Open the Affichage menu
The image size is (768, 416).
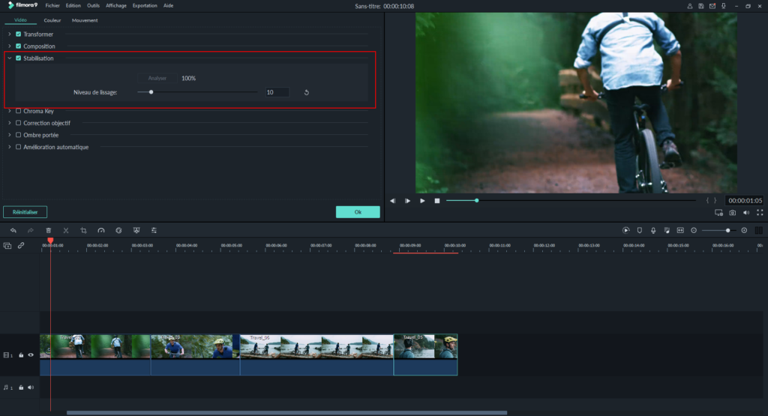116,6
